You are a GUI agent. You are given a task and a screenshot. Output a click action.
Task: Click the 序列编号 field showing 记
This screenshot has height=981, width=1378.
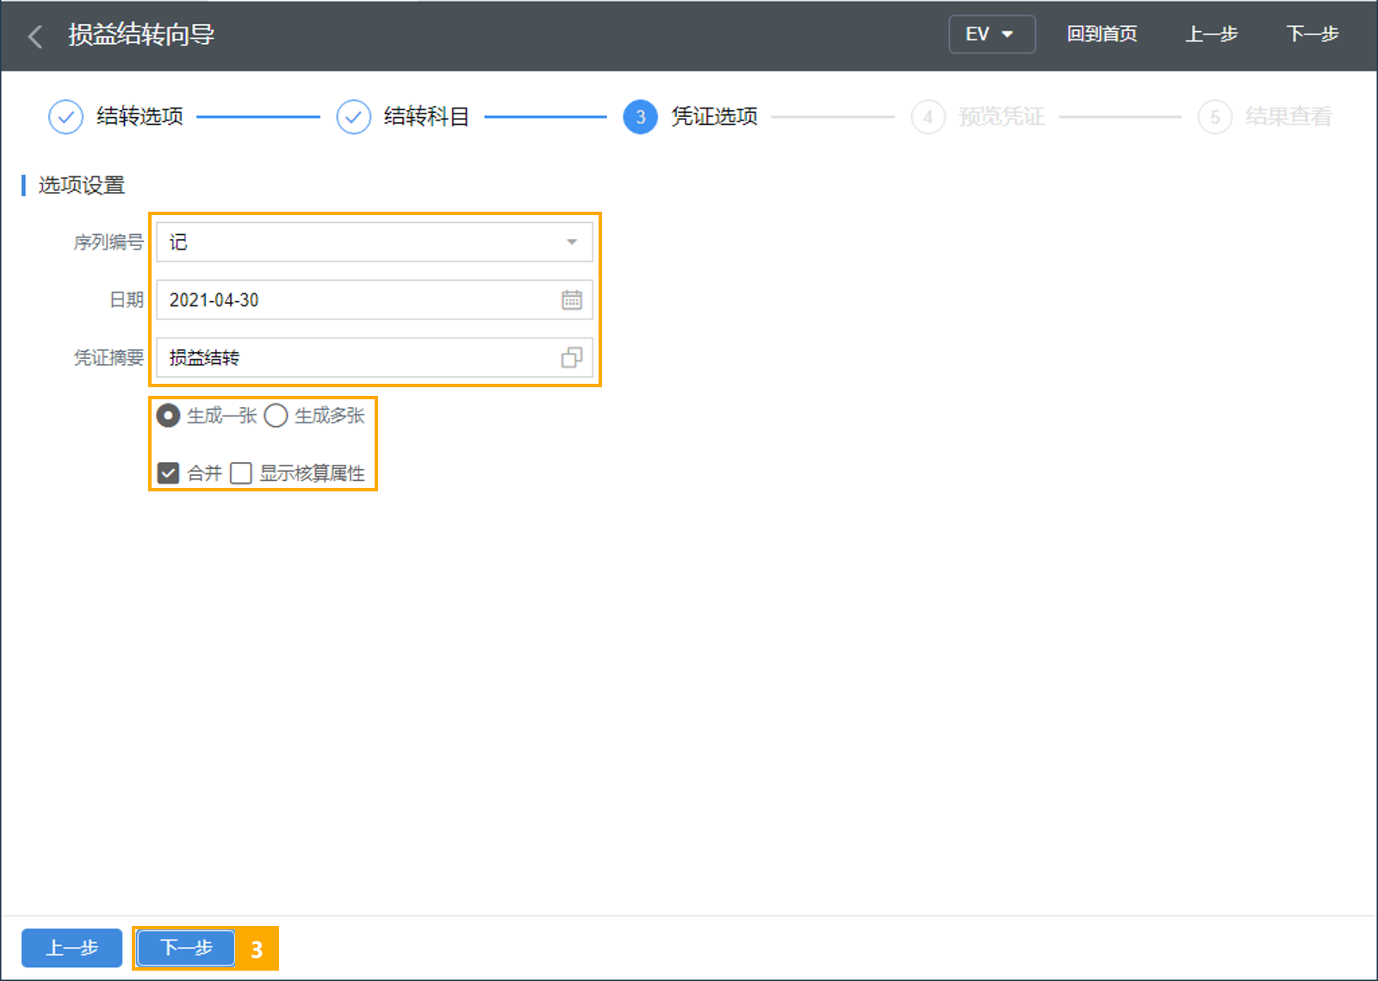click(374, 242)
